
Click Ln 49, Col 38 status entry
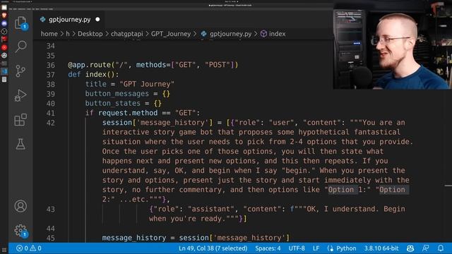213,248
